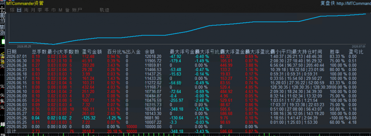Click the MTCommander资管 title
This screenshot has height=136, width=371.
pyautogui.click(x=25, y=3)
